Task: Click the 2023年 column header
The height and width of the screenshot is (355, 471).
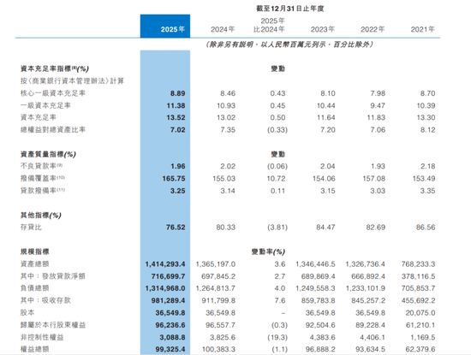Action: 323,29
